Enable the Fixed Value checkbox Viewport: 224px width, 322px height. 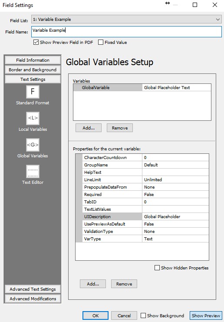coord(101,42)
